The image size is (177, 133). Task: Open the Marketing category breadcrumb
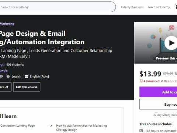click(x=7, y=24)
